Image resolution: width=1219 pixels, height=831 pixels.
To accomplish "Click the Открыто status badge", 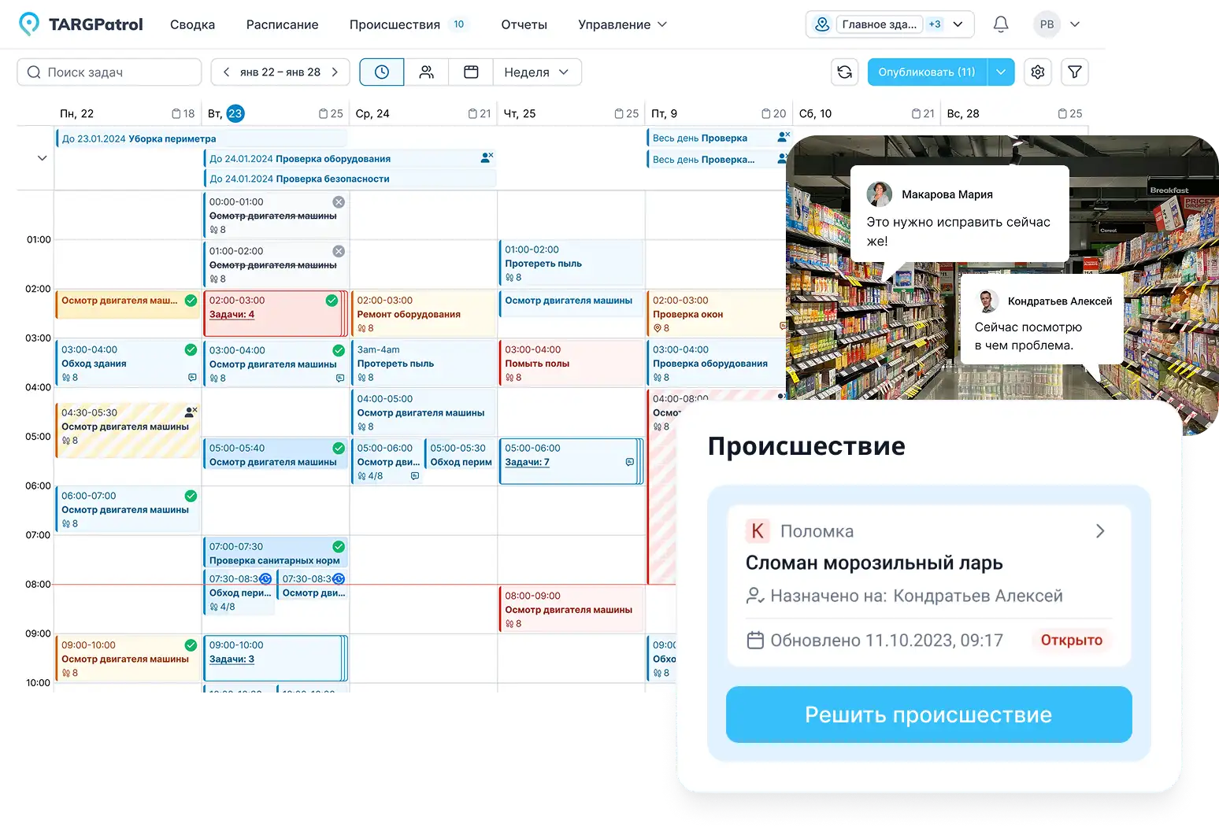I will pos(1072,641).
